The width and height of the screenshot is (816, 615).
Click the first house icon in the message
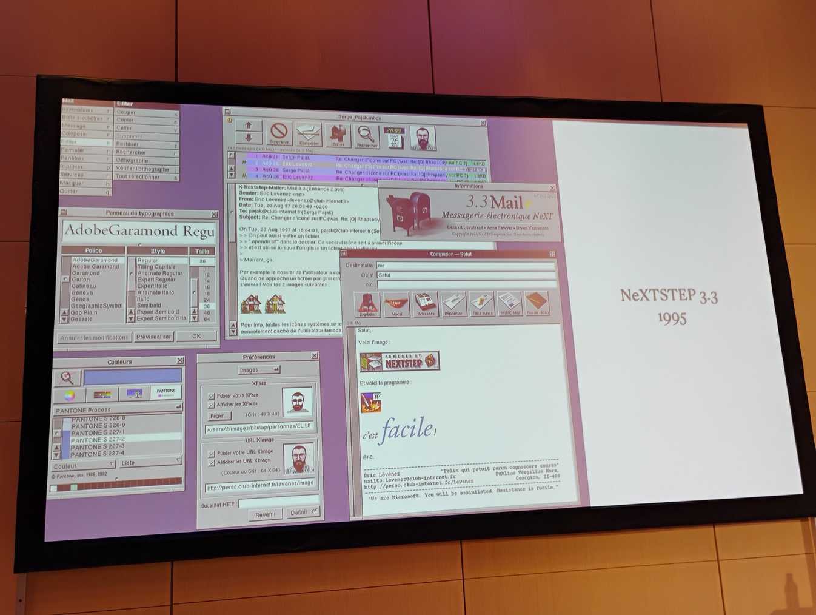coord(251,303)
